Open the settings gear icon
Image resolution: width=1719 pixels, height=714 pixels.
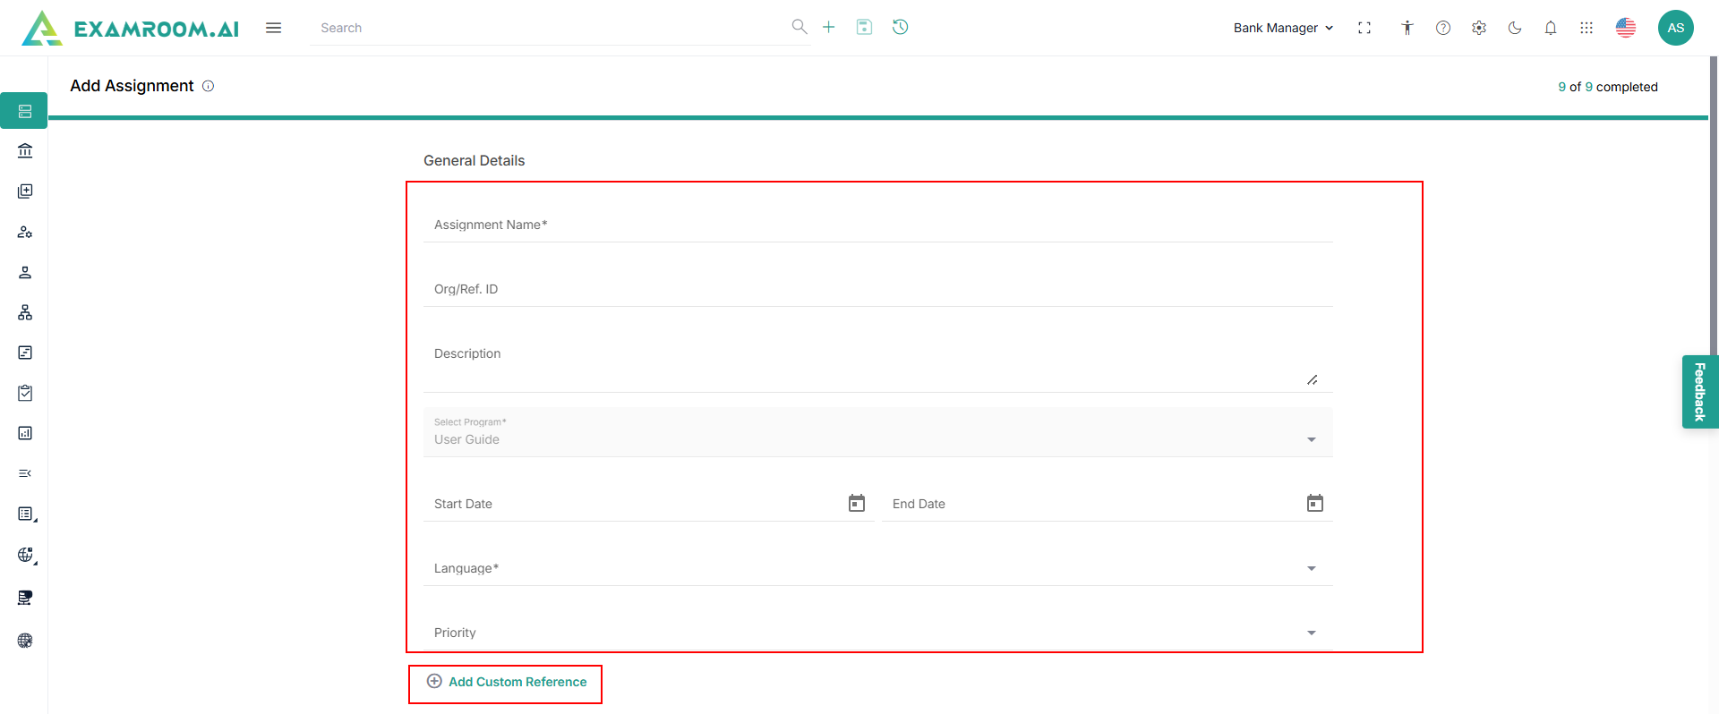pos(1479,28)
